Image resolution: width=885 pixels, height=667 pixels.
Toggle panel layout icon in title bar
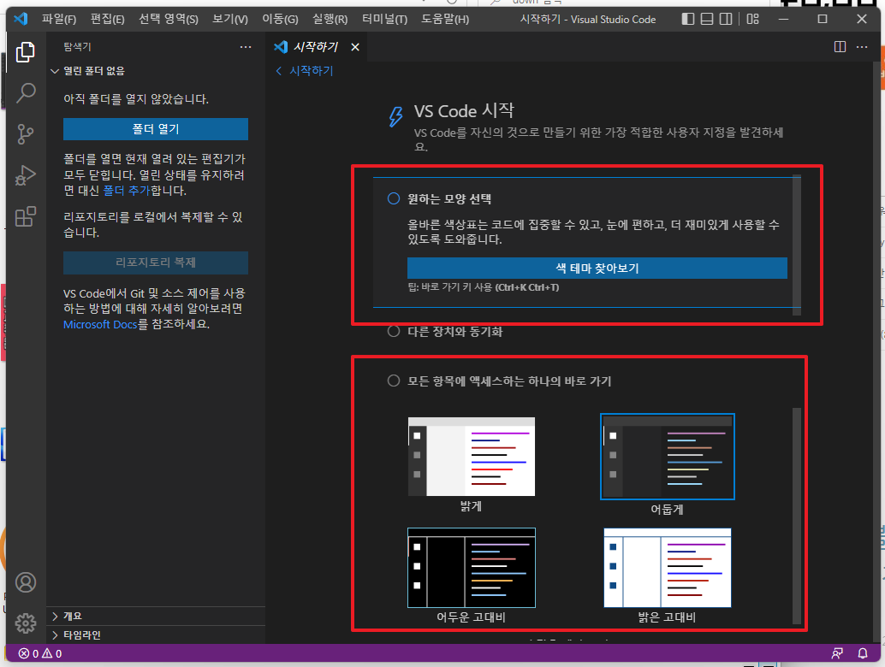pos(707,19)
